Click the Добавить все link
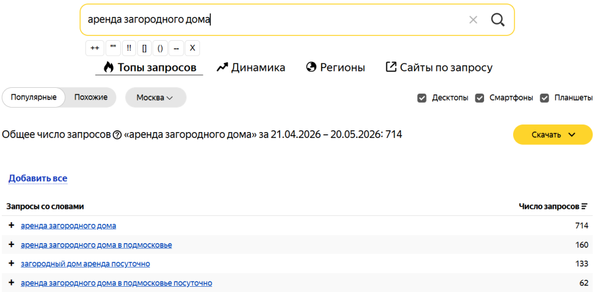Viewport: 595px width, 292px height. tap(38, 179)
